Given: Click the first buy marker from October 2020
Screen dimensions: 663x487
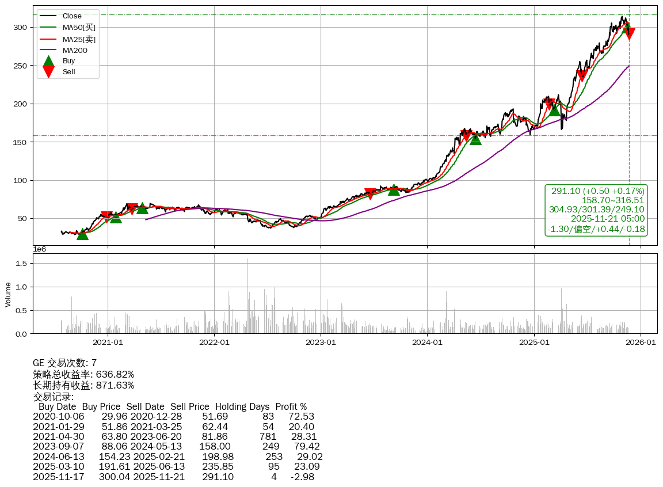Looking at the screenshot, I should (x=83, y=234).
